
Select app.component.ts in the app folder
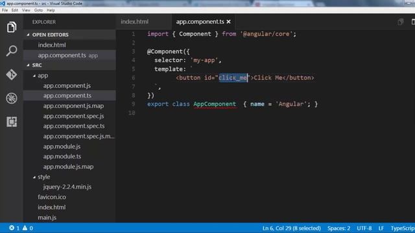[70, 96]
